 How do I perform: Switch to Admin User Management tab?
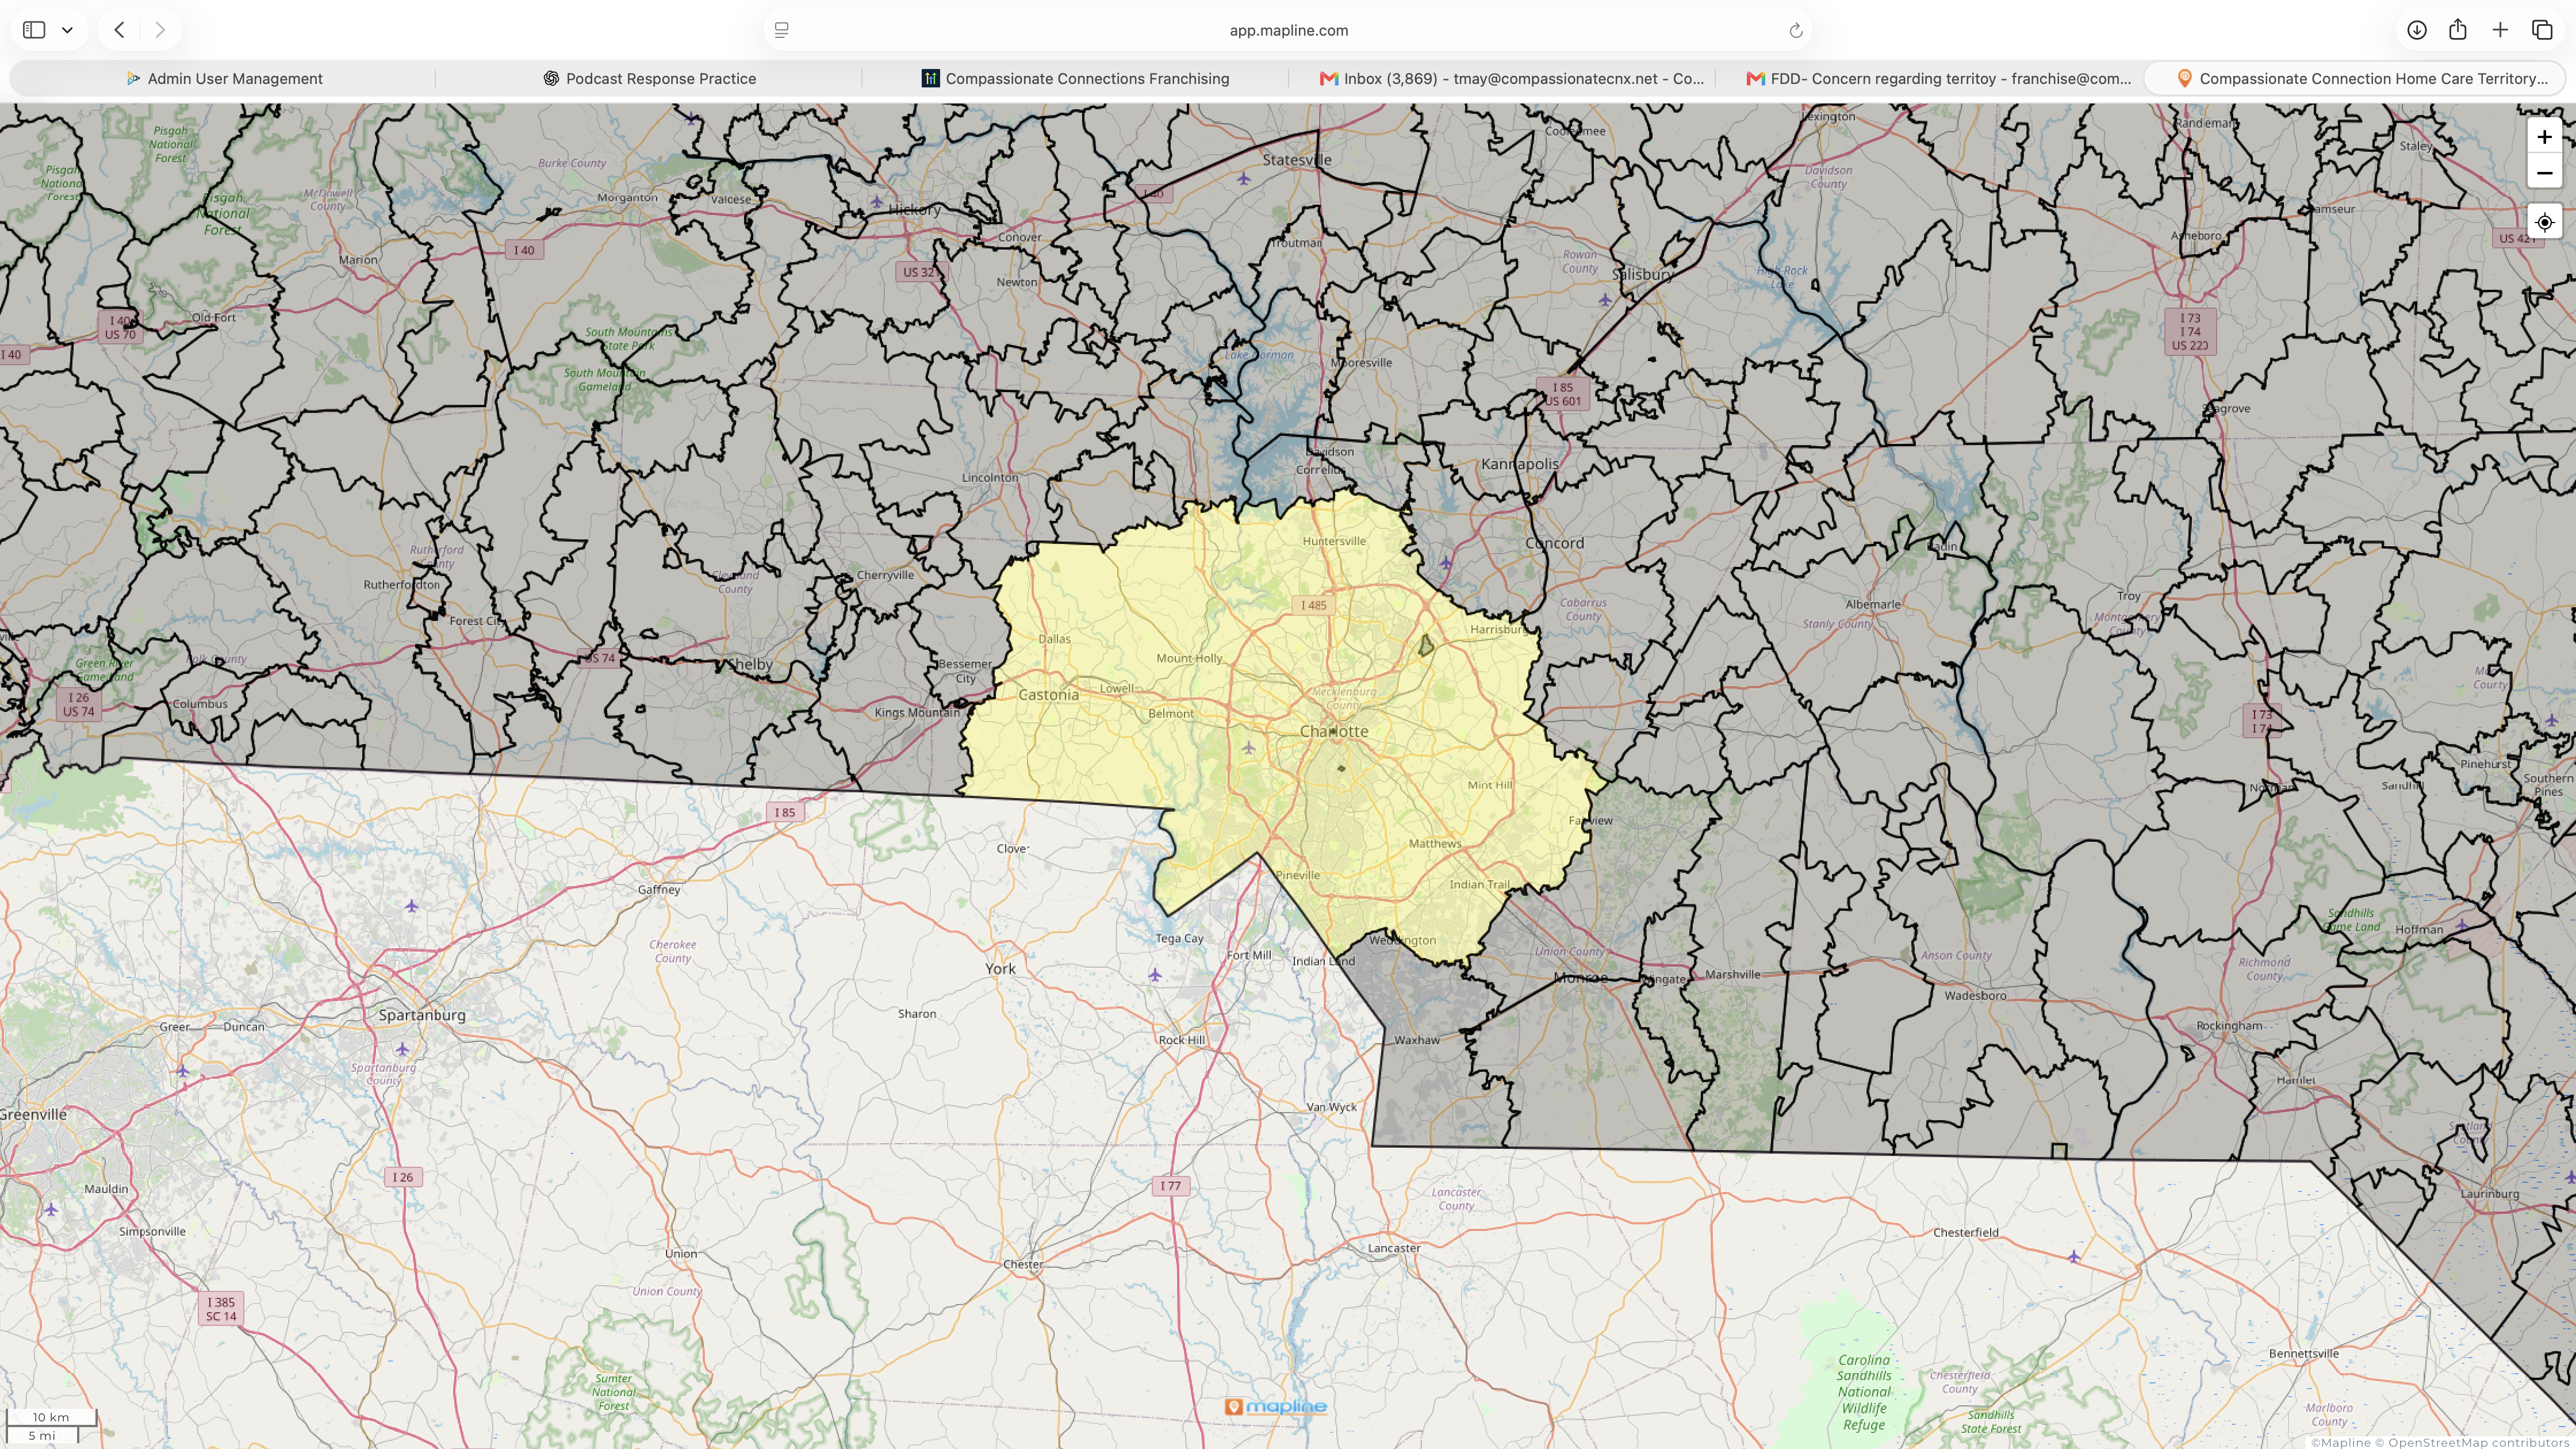223,78
